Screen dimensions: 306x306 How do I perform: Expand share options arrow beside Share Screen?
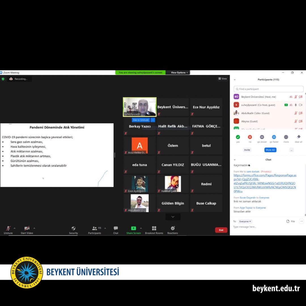tap(141, 228)
